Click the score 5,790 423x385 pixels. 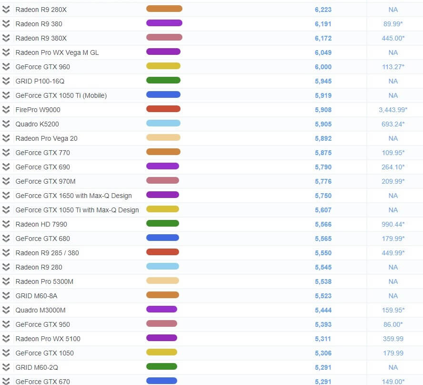pyautogui.click(x=323, y=167)
